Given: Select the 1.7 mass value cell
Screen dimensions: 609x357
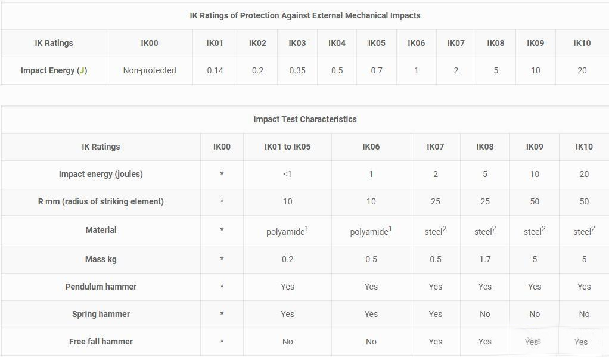Looking at the screenshot, I should coord(485,259).
